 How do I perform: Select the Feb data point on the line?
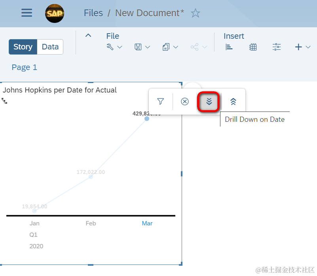91,177
